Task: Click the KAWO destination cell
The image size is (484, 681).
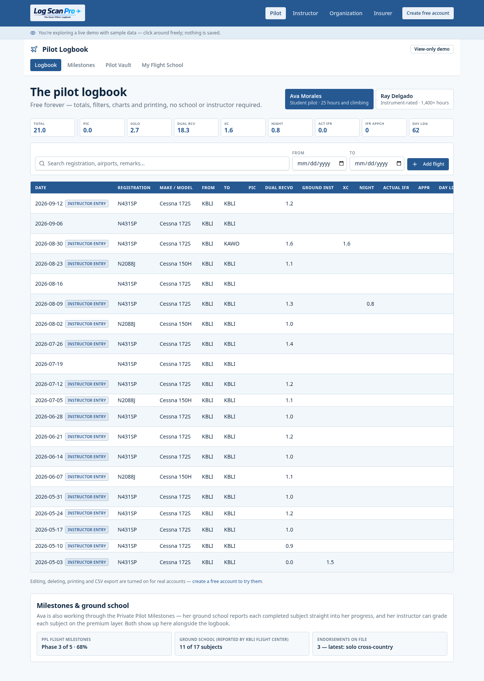Action: (x=232, y=244)
